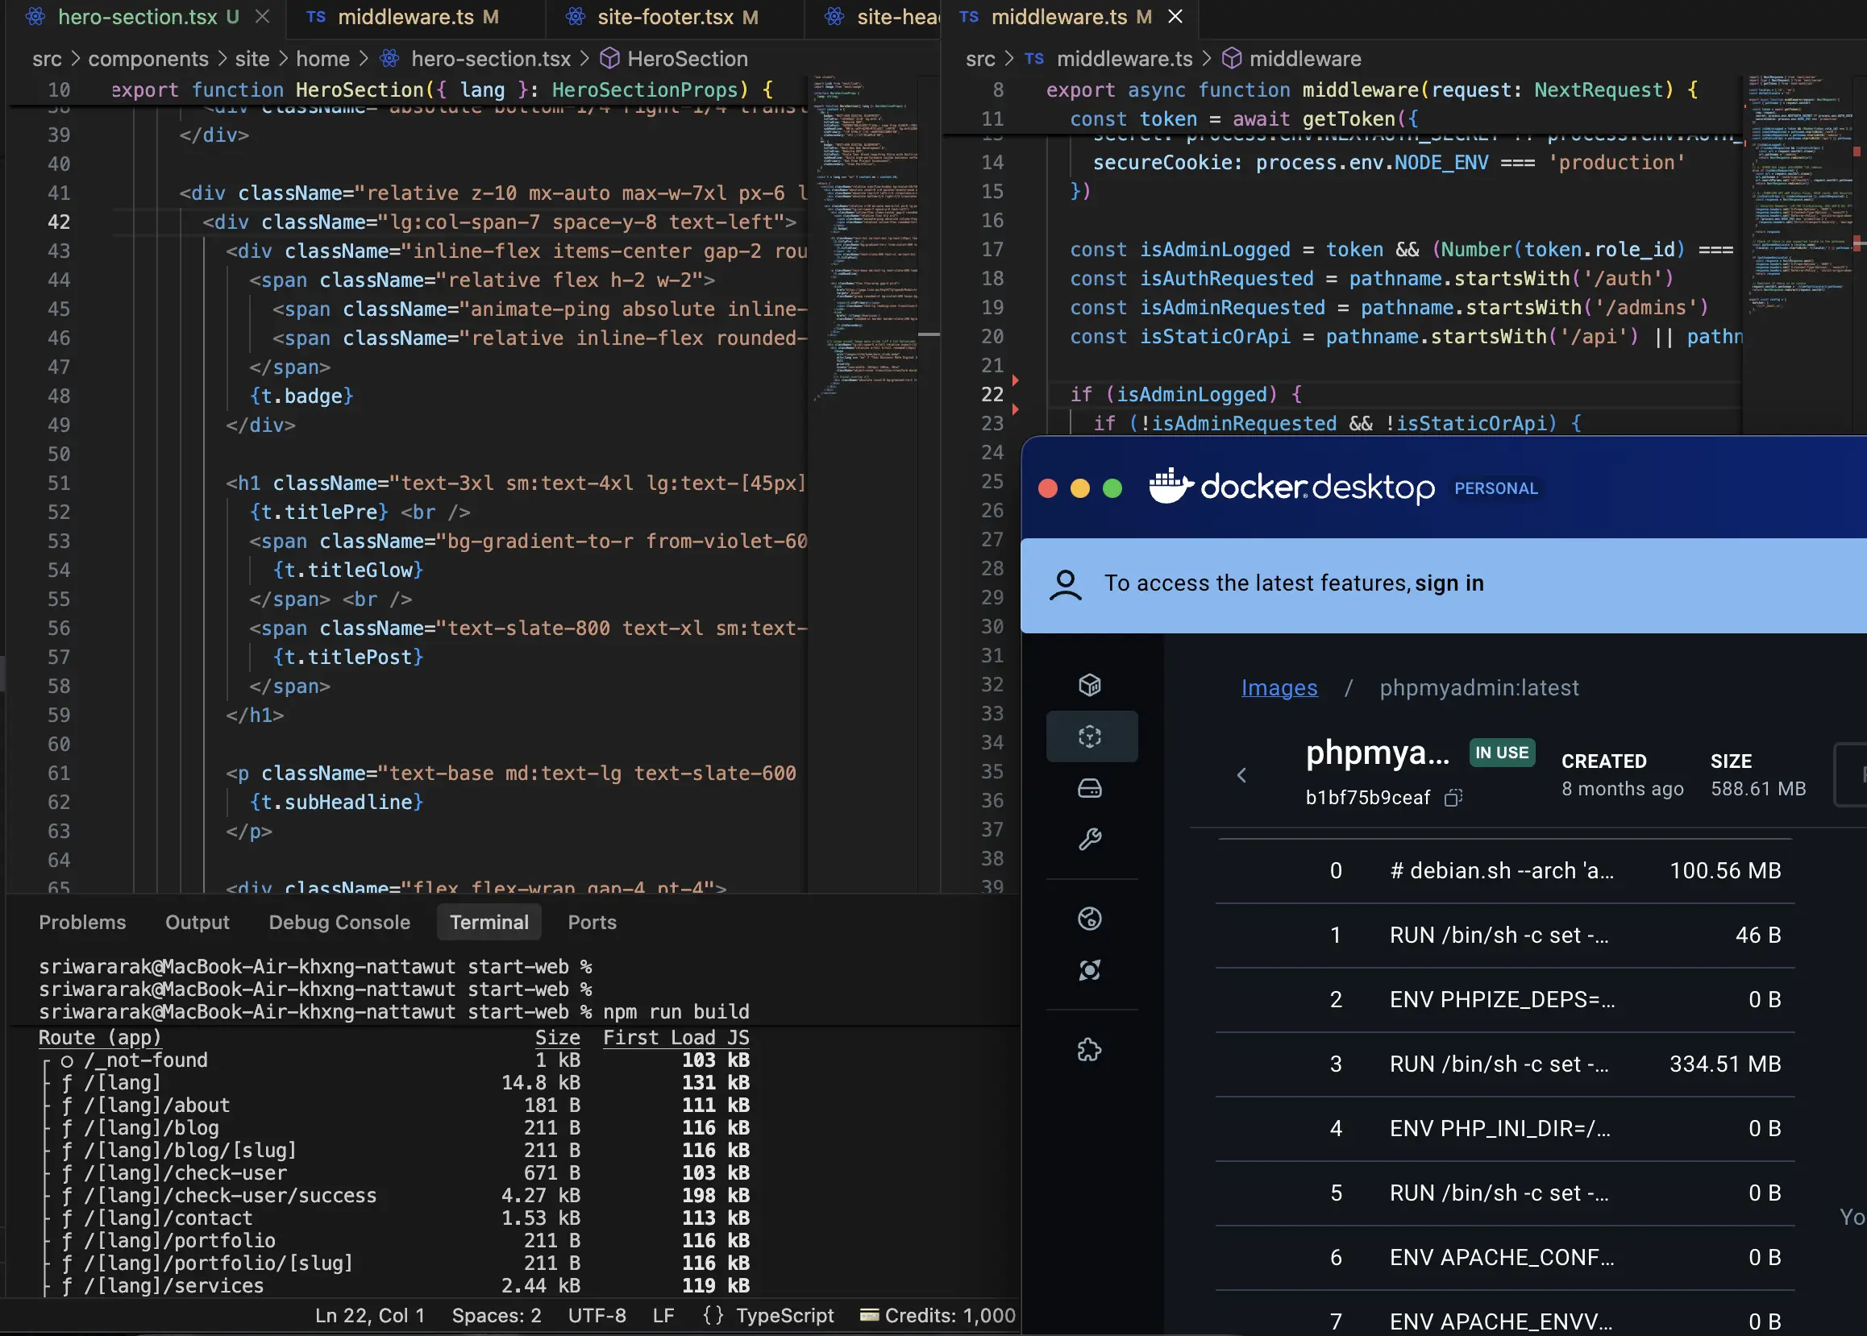The height and width of the screenshot is (1336, 1867).
Task: Click 'if (isAdminLogged)' on line 22
Action: click(x=1174, y=394)
